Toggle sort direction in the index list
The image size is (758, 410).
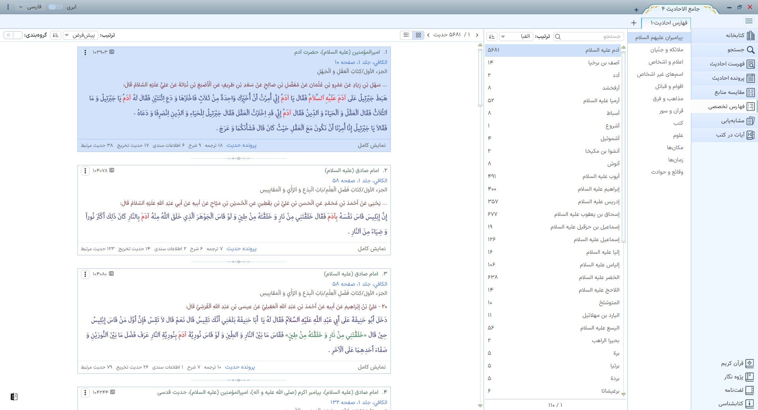click(492, 37)
